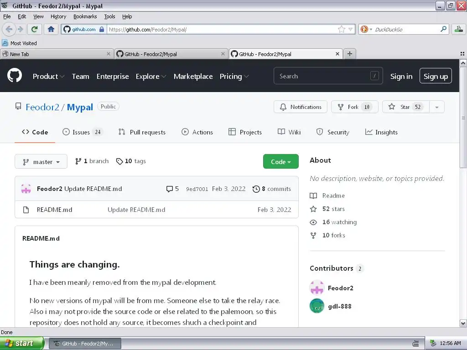The height and width of the screenshot is (350, 467).
Task: Click the Sign up button
Action: coord(436,76)
